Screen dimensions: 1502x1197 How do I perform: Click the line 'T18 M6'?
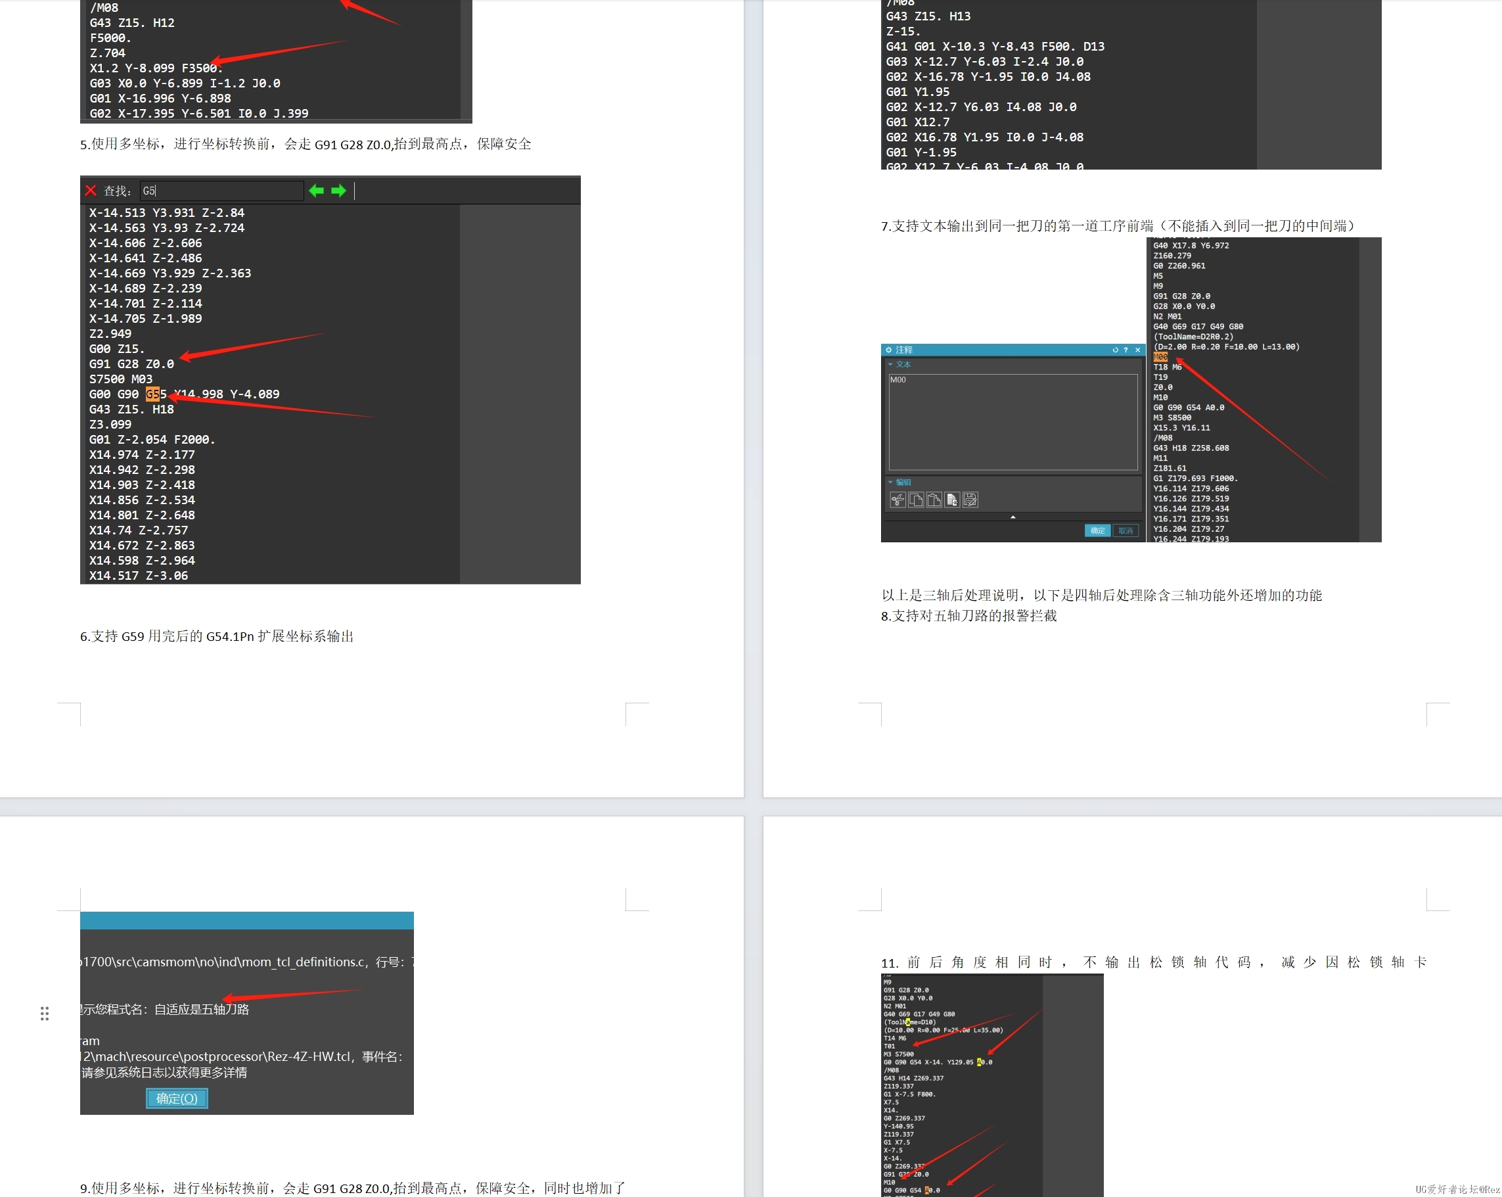click(x=1168, y=367)
